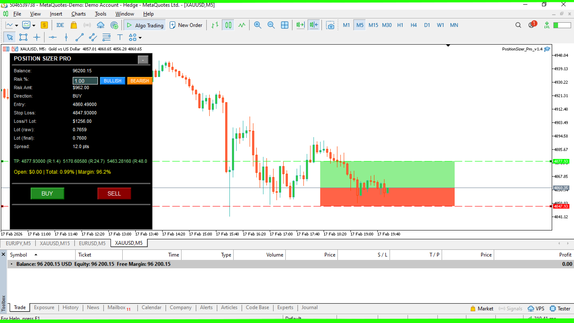The image size is (574, 323).
Task: Select the M15 timeframe
Action: point(373,25)
